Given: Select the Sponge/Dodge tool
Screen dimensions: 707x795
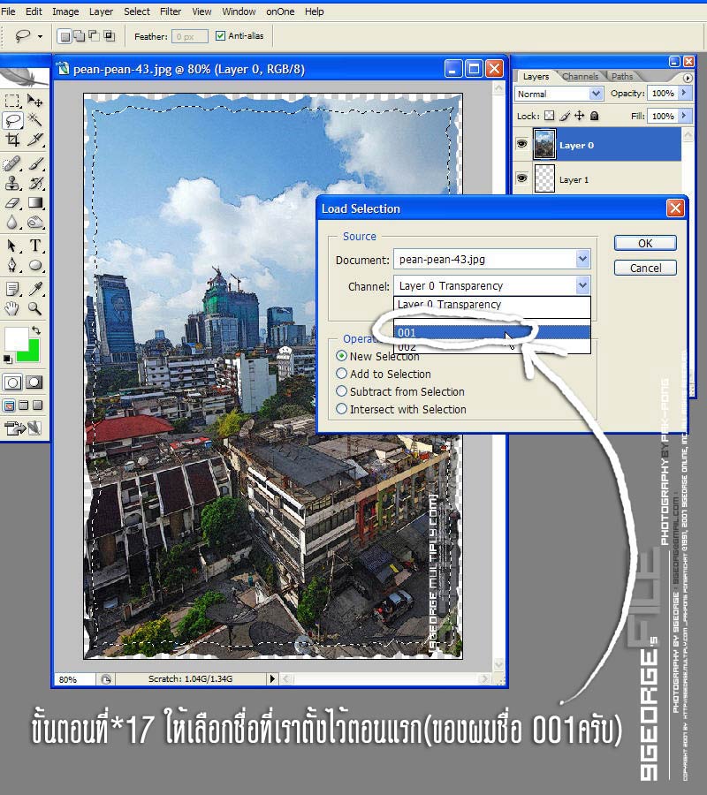Looking at the screenshot, I should 35,222.
